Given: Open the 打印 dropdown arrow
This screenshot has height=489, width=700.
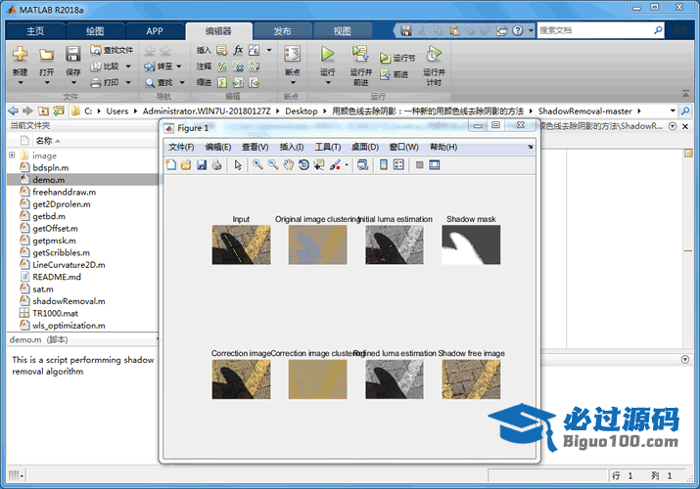Looking at the screenshot, I should [128, 82].
